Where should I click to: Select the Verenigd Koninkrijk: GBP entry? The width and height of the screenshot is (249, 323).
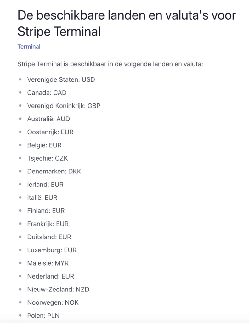[x=64, y=106]
